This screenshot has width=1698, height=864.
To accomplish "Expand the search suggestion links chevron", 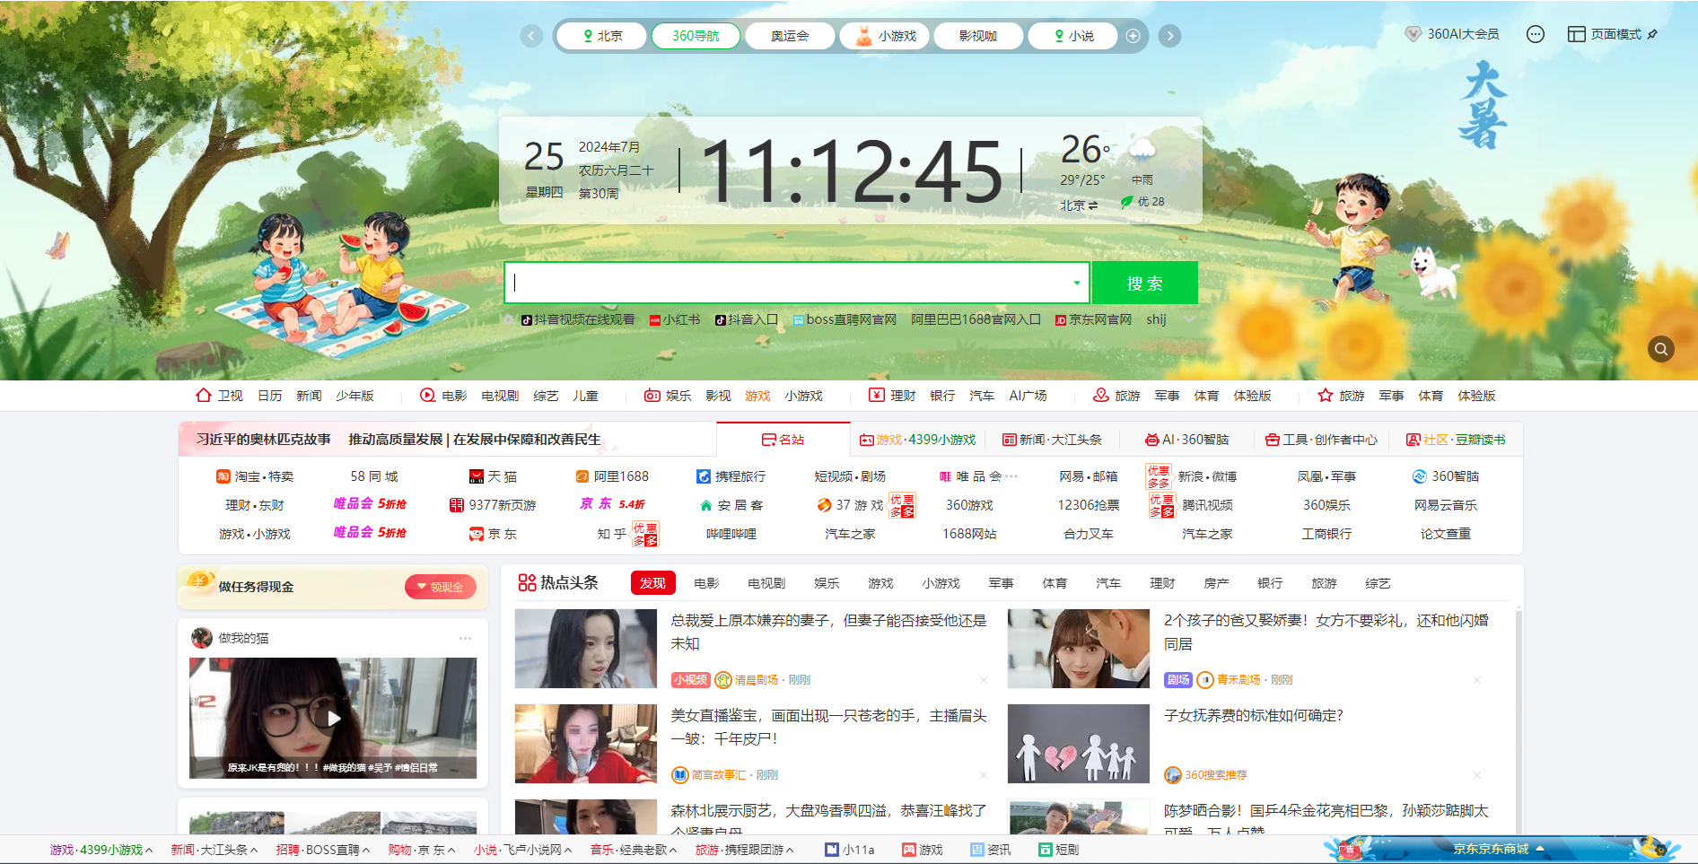I will click(1190, 319).
